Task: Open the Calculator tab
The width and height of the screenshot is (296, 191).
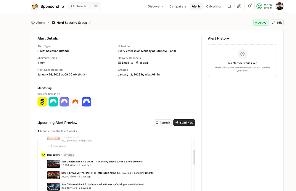Action: point(214,6)
